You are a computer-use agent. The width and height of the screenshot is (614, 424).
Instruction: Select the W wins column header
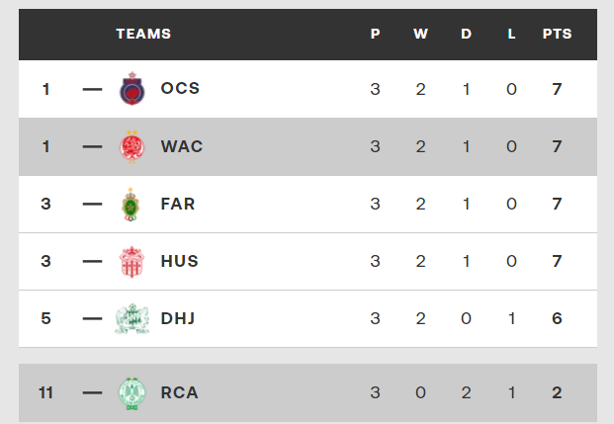coord(420,34)
